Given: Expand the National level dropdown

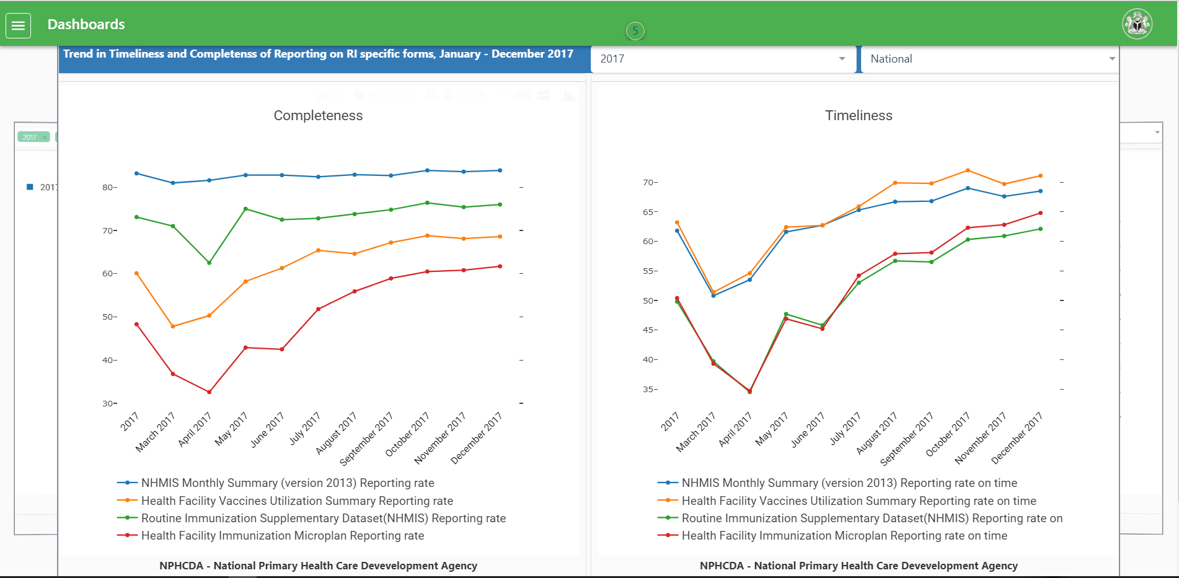Looking at the screenshot, I should point(989,59).
